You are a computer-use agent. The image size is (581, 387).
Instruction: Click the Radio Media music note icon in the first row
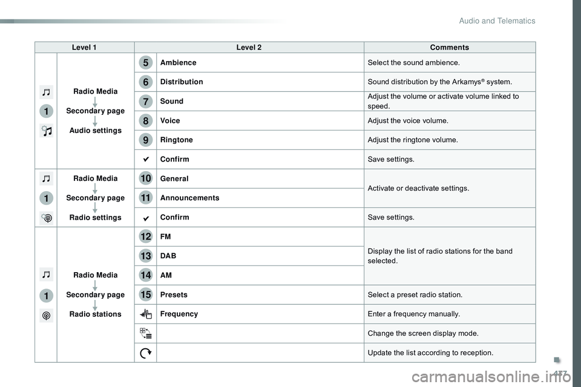coord(47,92)
